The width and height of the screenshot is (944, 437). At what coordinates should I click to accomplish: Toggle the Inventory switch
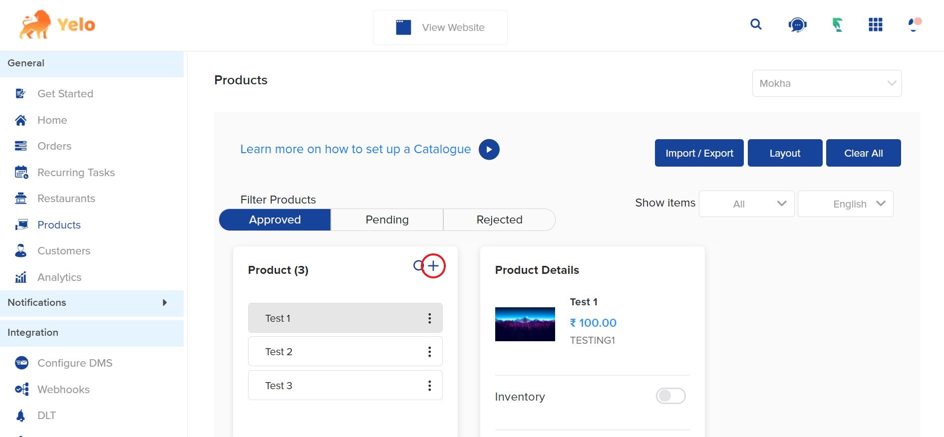point(670,396)
